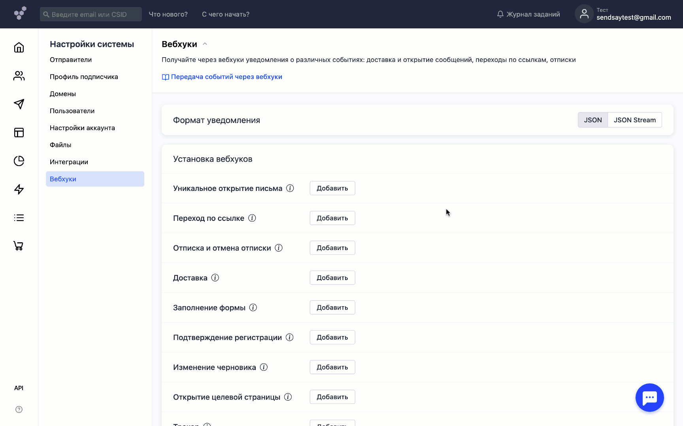
Task: Open Настройки аккаунта in settings list
Action: (x=82, y=127)
